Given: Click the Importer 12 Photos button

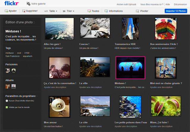Looking at the screenshot, I should (176, 11).
